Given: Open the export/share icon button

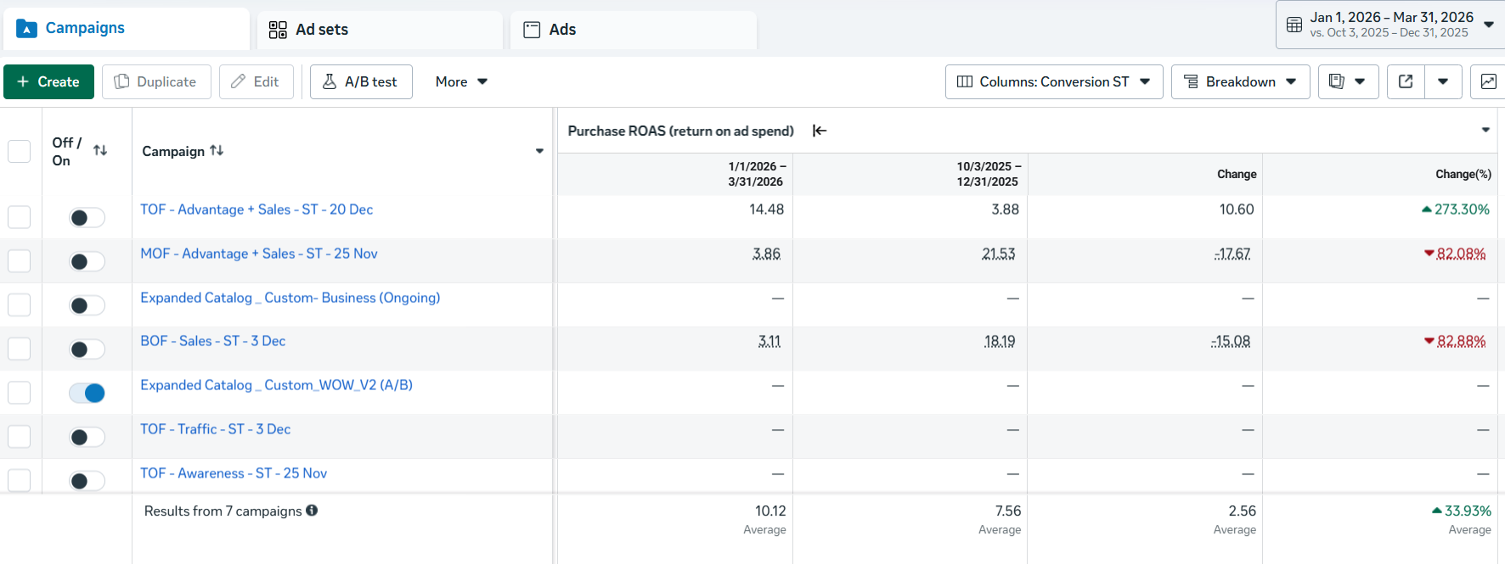Looking at the screenshot, I should pos(1406,81).
